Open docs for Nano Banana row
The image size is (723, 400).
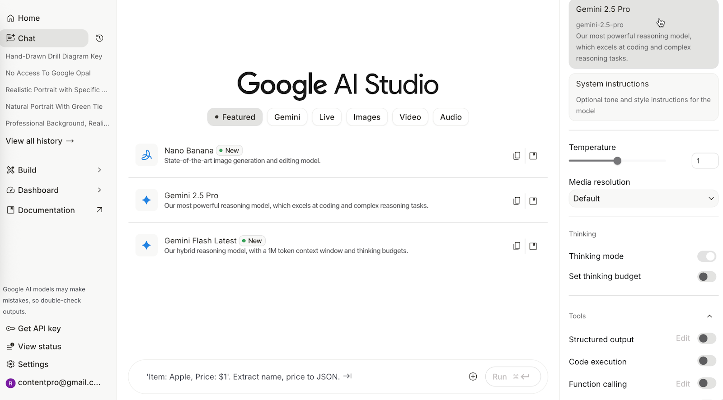tap(533, 156)
